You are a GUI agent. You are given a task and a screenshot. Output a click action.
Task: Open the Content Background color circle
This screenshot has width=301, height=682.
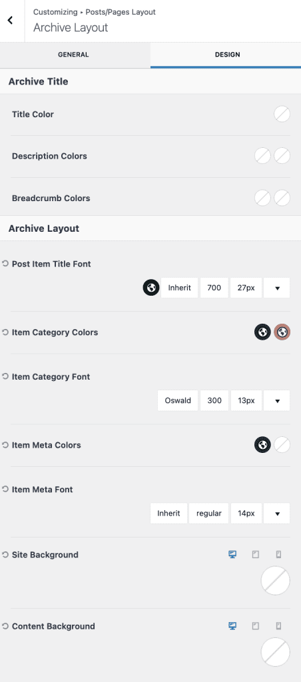[275, 652]
